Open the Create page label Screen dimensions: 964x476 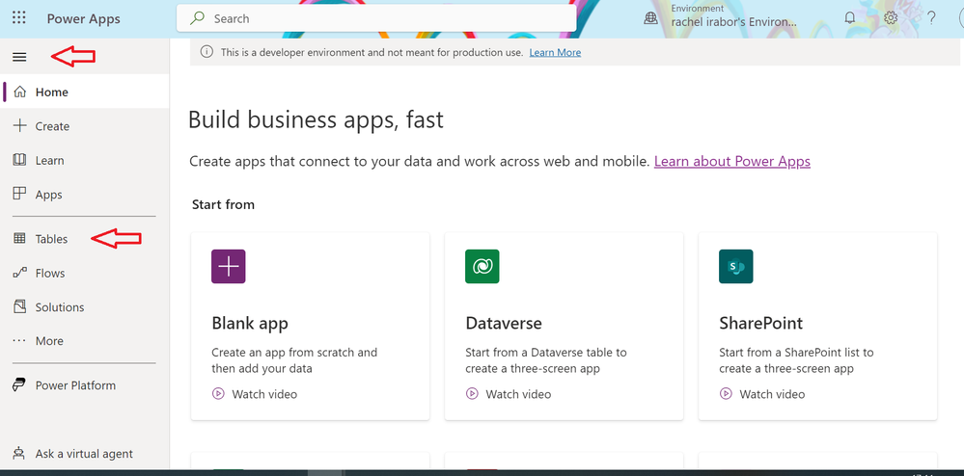point(52,126)
